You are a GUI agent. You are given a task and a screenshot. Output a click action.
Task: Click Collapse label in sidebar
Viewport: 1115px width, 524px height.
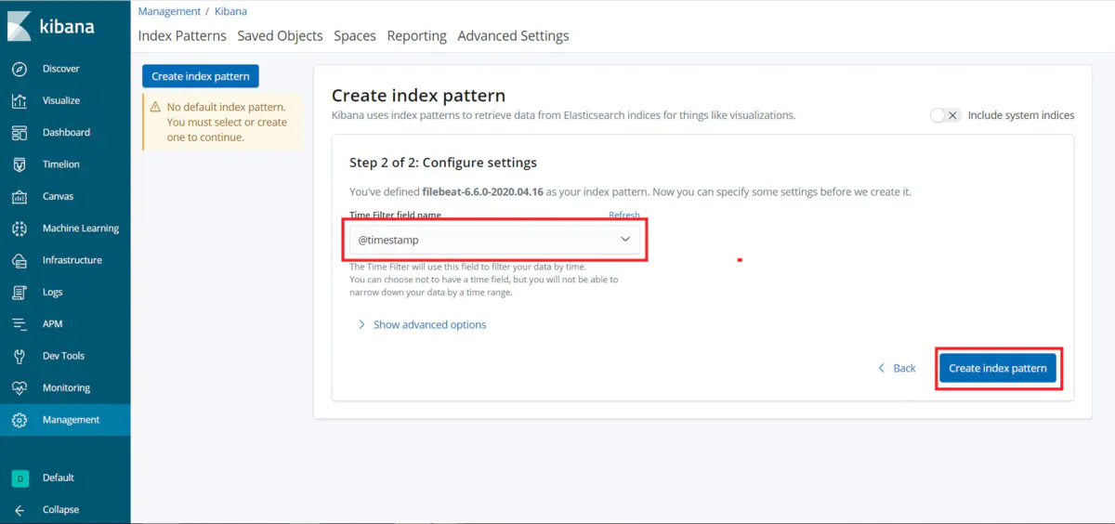(60, 510)
